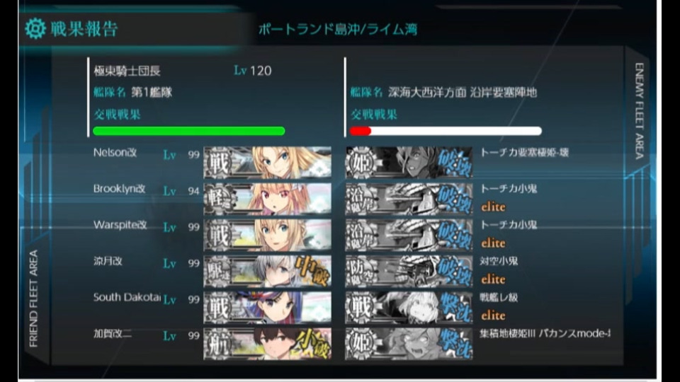Click 加賀改二 carrier banner with 小破 mark
The width and height of the screenshot is (680, 382).
(x=268, y=344)
